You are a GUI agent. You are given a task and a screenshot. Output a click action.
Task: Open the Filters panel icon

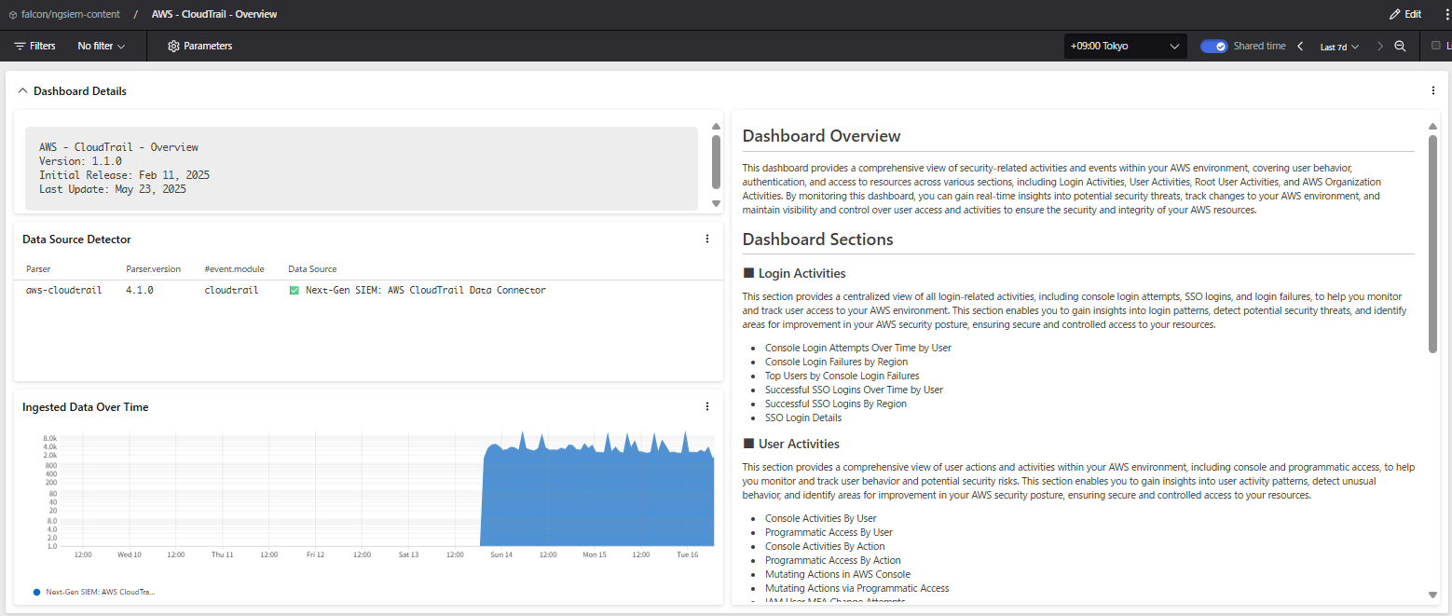(20, 46)
